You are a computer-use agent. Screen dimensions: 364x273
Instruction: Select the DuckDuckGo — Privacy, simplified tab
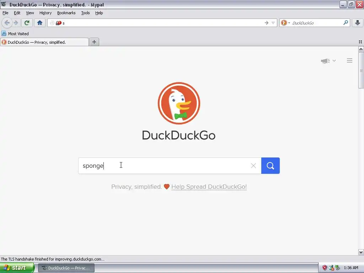44,42
